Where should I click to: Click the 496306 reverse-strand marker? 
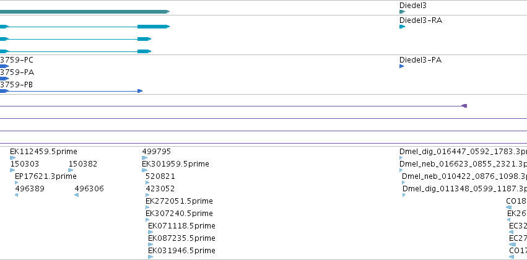click(76, 195)
